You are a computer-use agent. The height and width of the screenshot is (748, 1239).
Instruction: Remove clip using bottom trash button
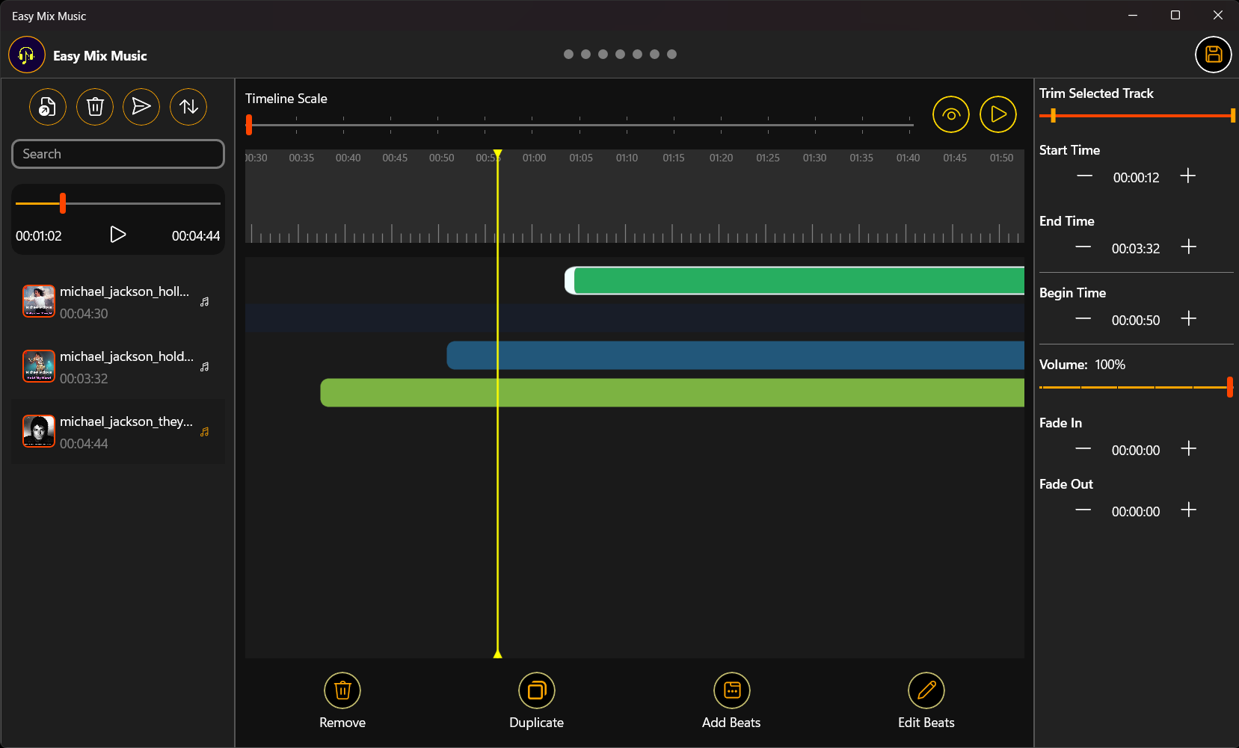342,690
